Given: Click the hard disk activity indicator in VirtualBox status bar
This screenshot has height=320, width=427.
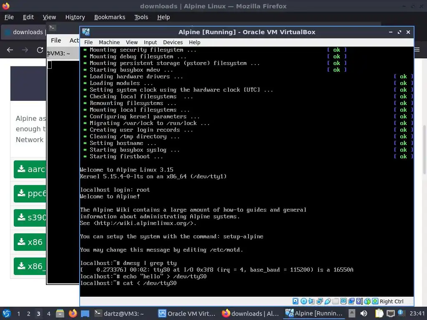Looking at the screenshot, I should point(296,301).
